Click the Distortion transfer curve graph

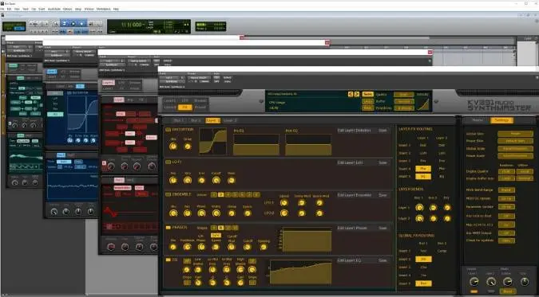tap(212, 141)
